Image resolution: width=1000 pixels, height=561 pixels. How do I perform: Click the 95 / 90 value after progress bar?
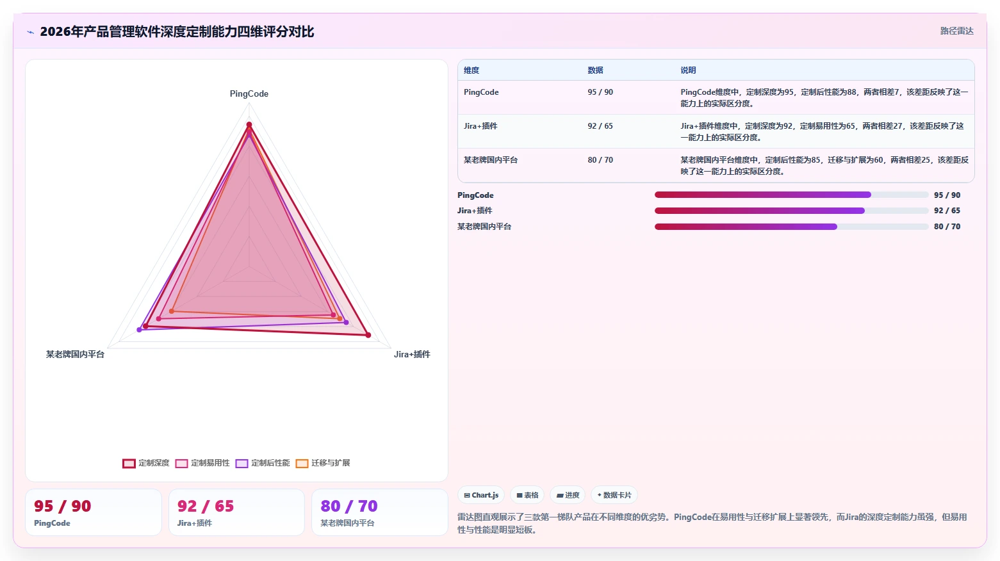947,195
